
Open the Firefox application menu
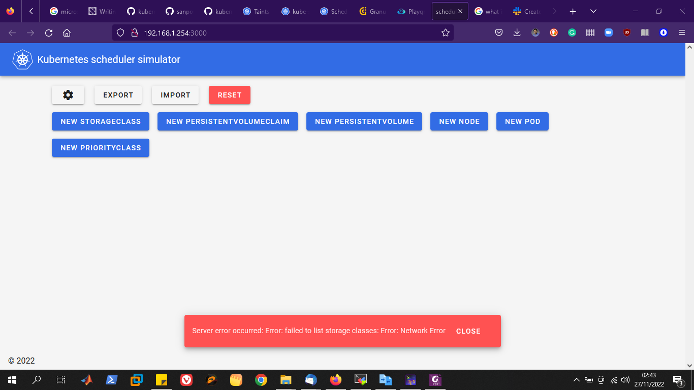(682, 32)
